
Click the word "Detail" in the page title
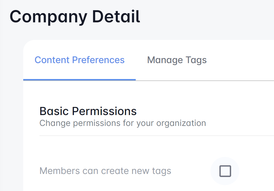click(x=116, y=16)
